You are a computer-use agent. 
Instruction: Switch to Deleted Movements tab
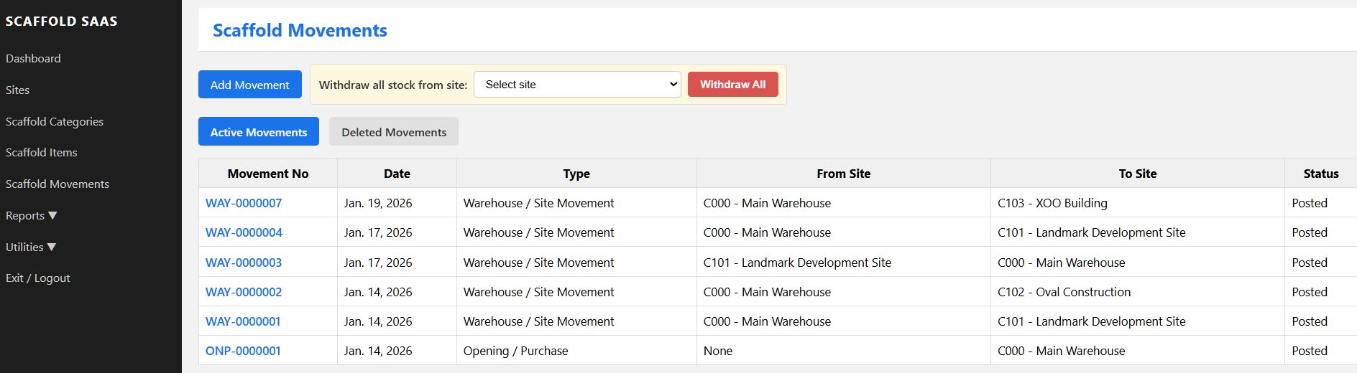click(394, 132)
